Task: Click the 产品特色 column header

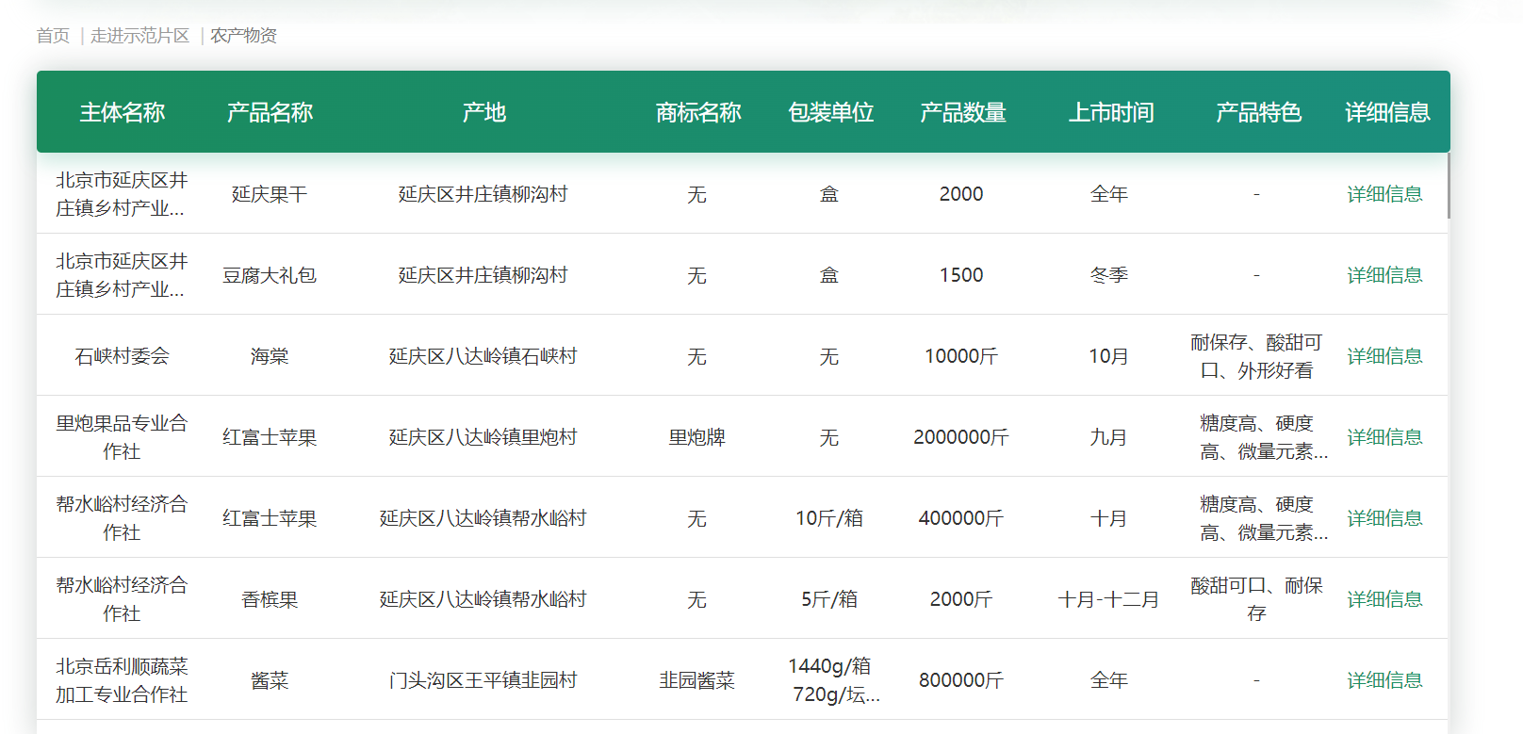Action: point(1257,113)
